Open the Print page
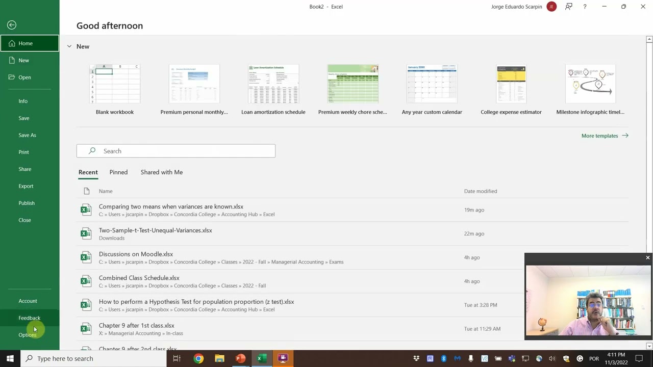The image size is (653, 367). pos(30,152)
